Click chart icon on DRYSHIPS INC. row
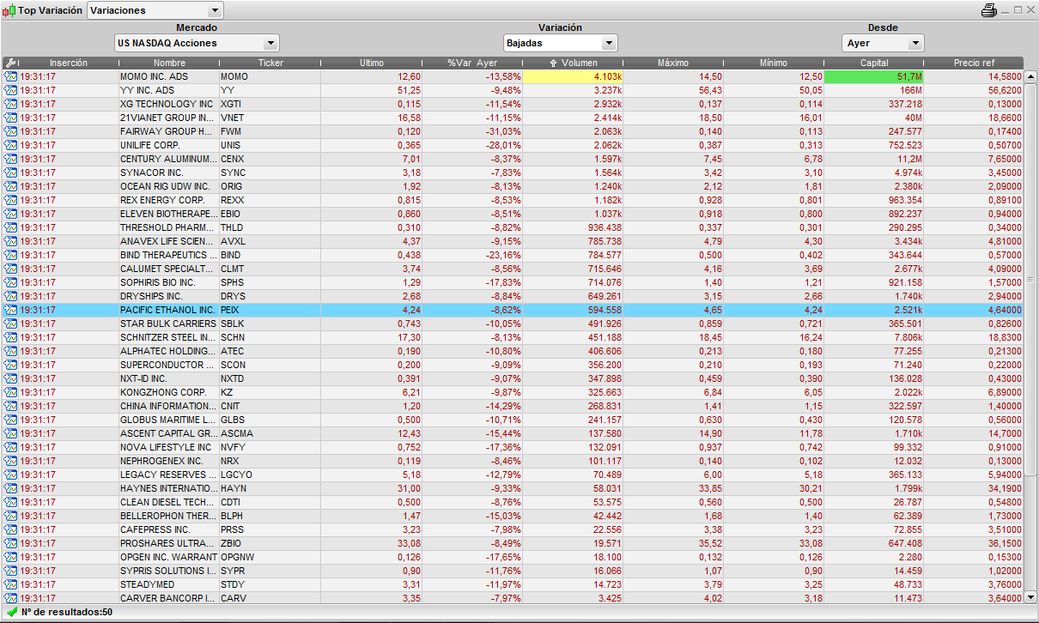The height and width of the screenshot is (623, 1039). pyautogui.click(x=10, y=296)
